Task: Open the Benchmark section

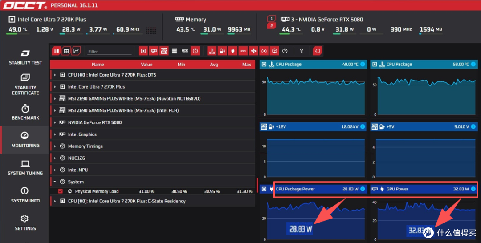Action: [25, 113]
